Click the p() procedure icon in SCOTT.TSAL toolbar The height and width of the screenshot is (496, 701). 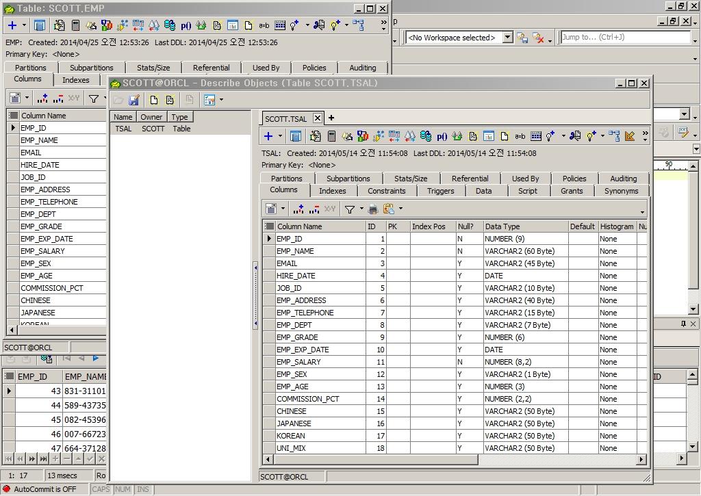point(442,136)
